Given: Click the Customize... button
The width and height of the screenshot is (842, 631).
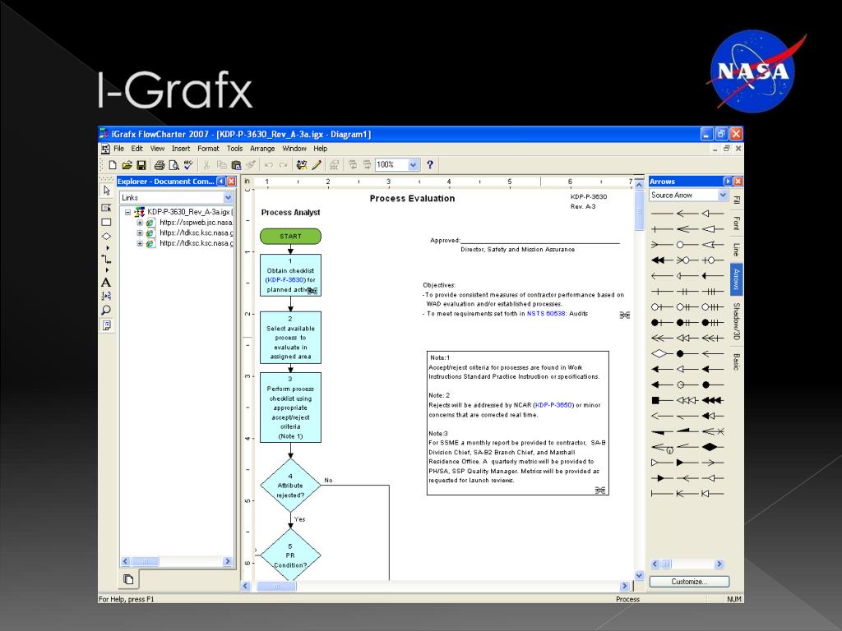Looking at the screenshot, I should 689,581.
